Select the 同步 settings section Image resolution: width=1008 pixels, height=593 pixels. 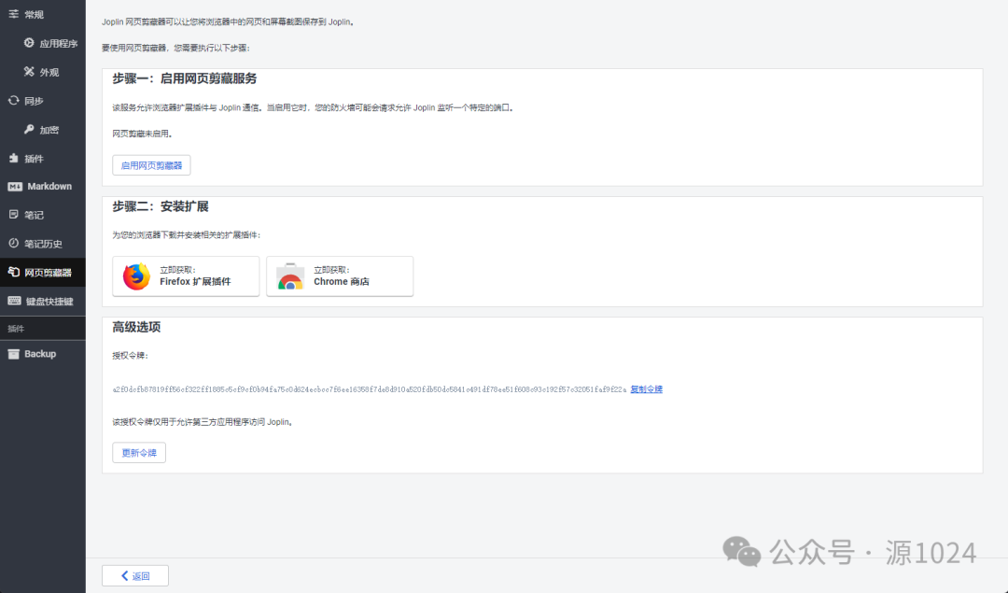42,100
